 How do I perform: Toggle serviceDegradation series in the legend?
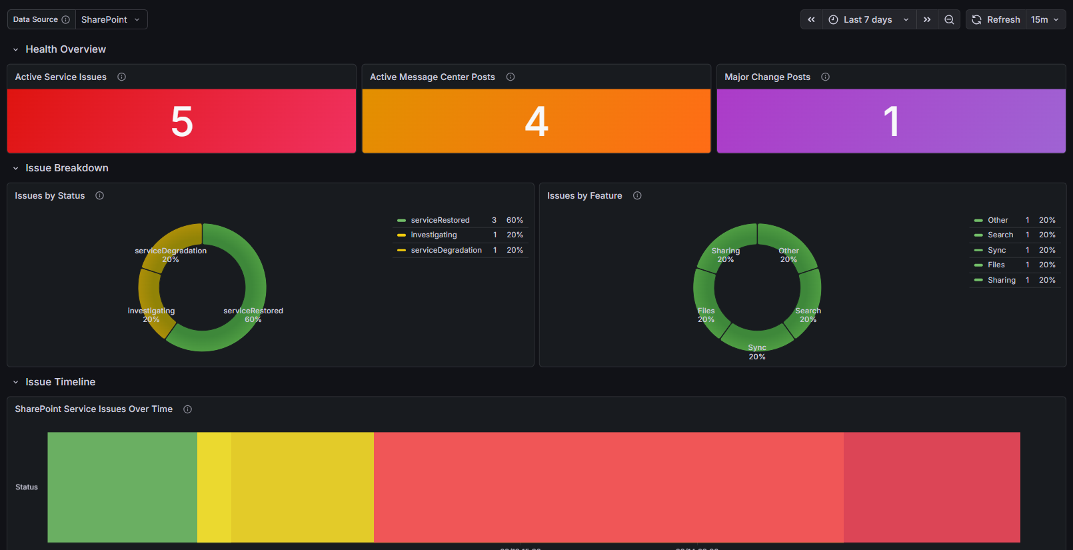click(x=446, y=250)
